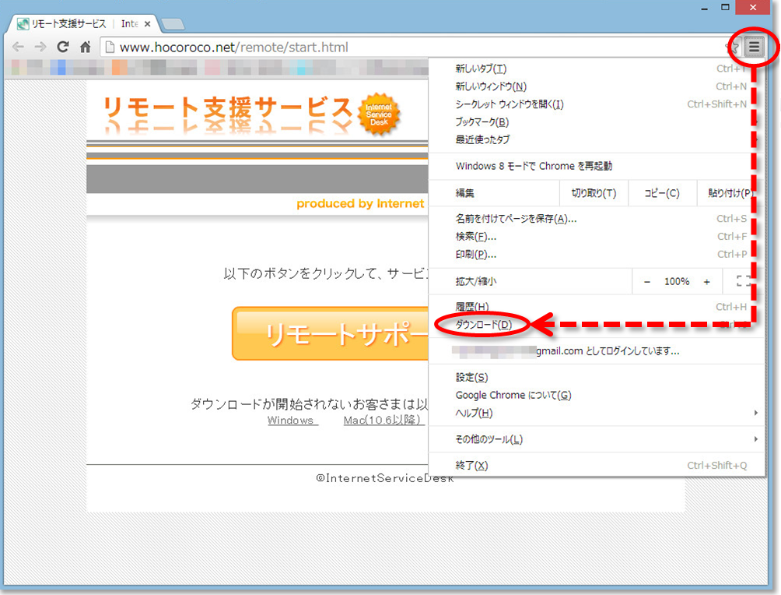Increase zoom with the plus button
The image size is (781, 595).
(x=707, y=282)
